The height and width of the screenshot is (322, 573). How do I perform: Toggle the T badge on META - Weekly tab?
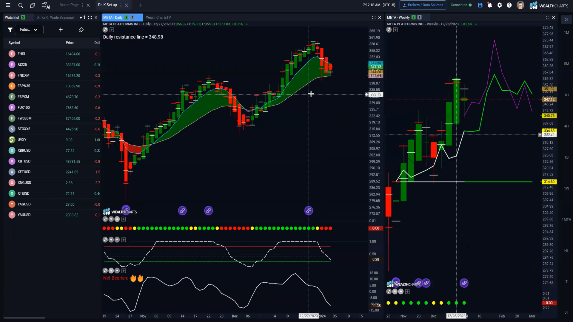pyautogui.click(x=419, y=17)
